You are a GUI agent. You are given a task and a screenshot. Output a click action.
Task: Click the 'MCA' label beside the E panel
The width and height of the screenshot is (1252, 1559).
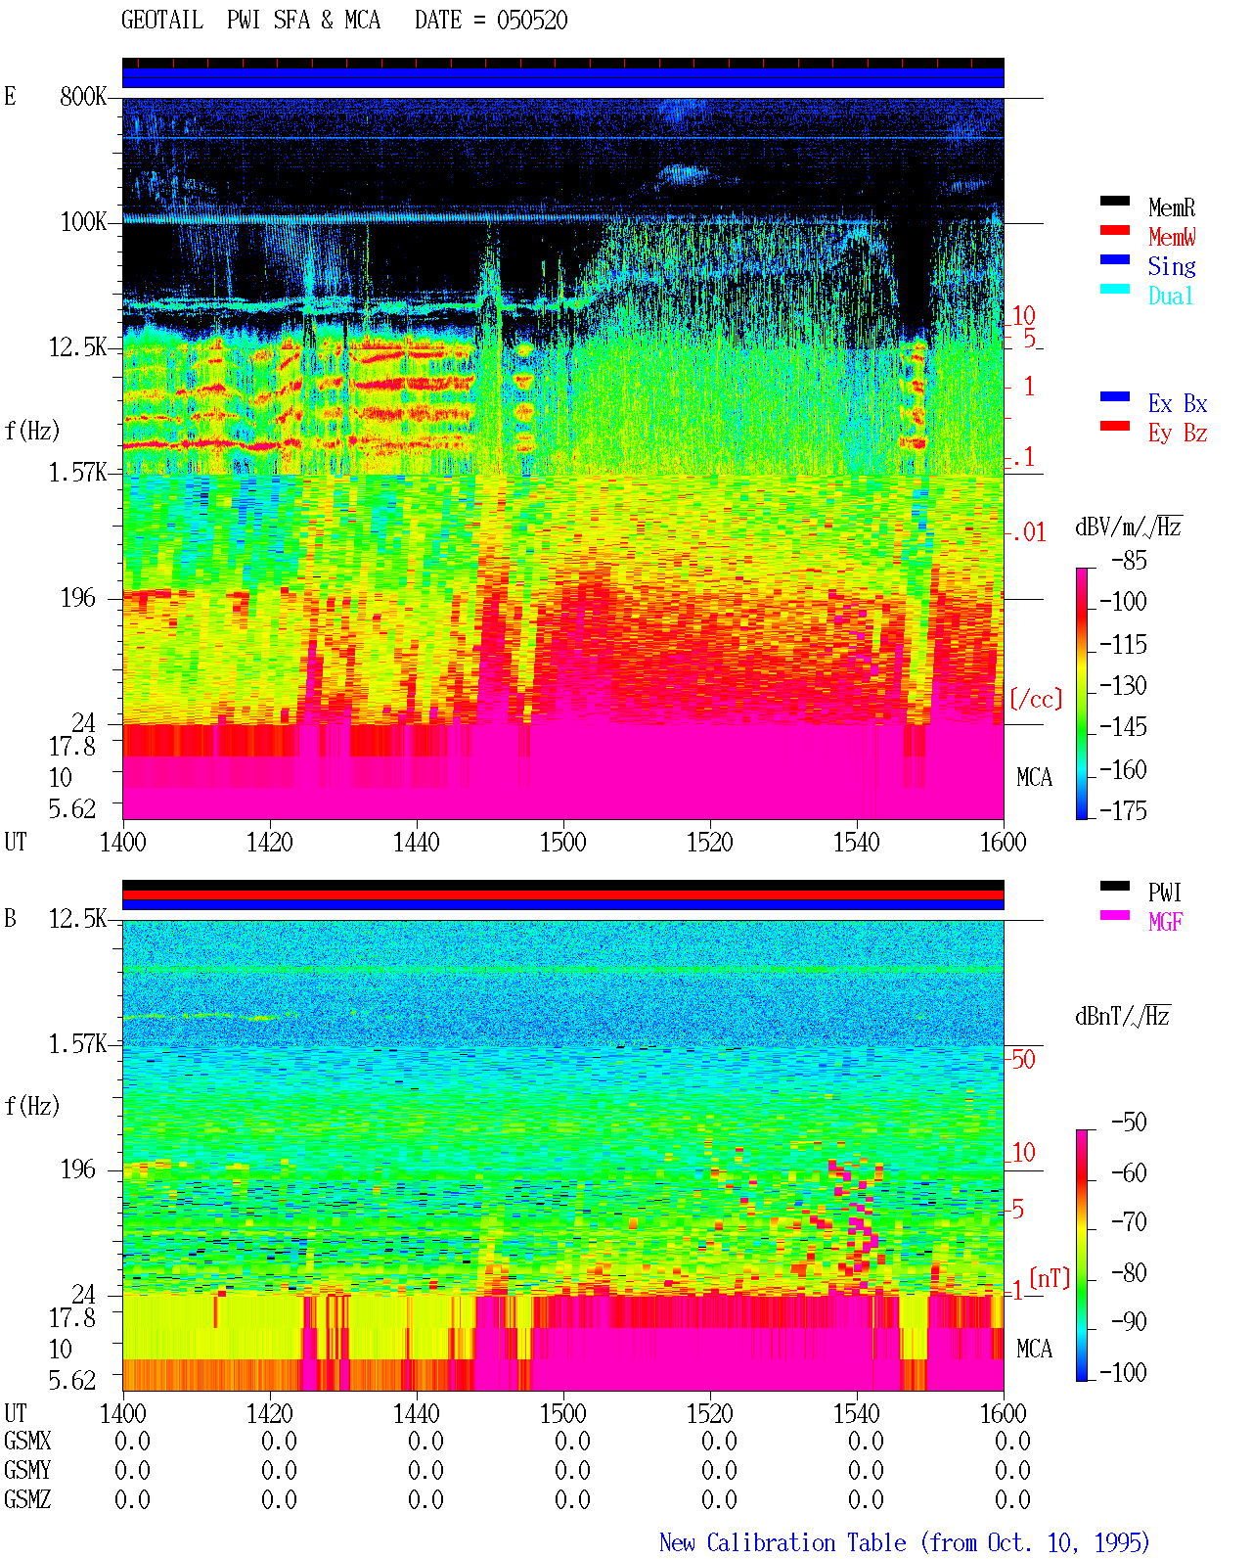click(1034, 777)
